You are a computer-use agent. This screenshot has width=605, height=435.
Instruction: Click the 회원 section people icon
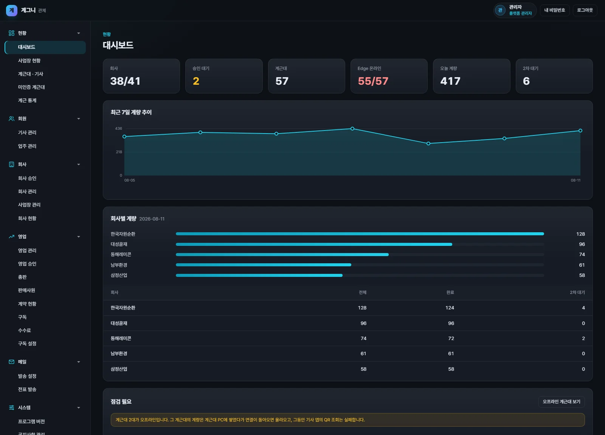coord(12,119)
